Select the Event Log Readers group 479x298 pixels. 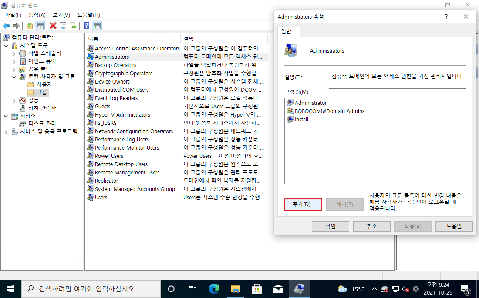coord(112,98)
